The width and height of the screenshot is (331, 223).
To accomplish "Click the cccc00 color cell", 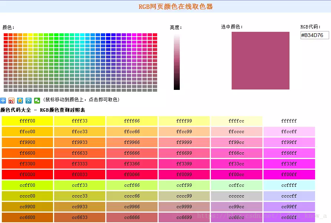I will pyautogui.click(x=27, y=196).
